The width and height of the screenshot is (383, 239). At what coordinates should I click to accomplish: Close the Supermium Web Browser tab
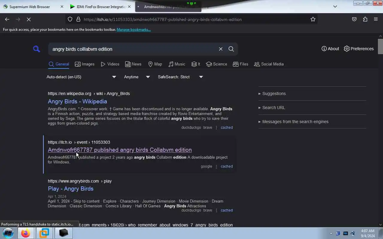click(x=62, y=7)
